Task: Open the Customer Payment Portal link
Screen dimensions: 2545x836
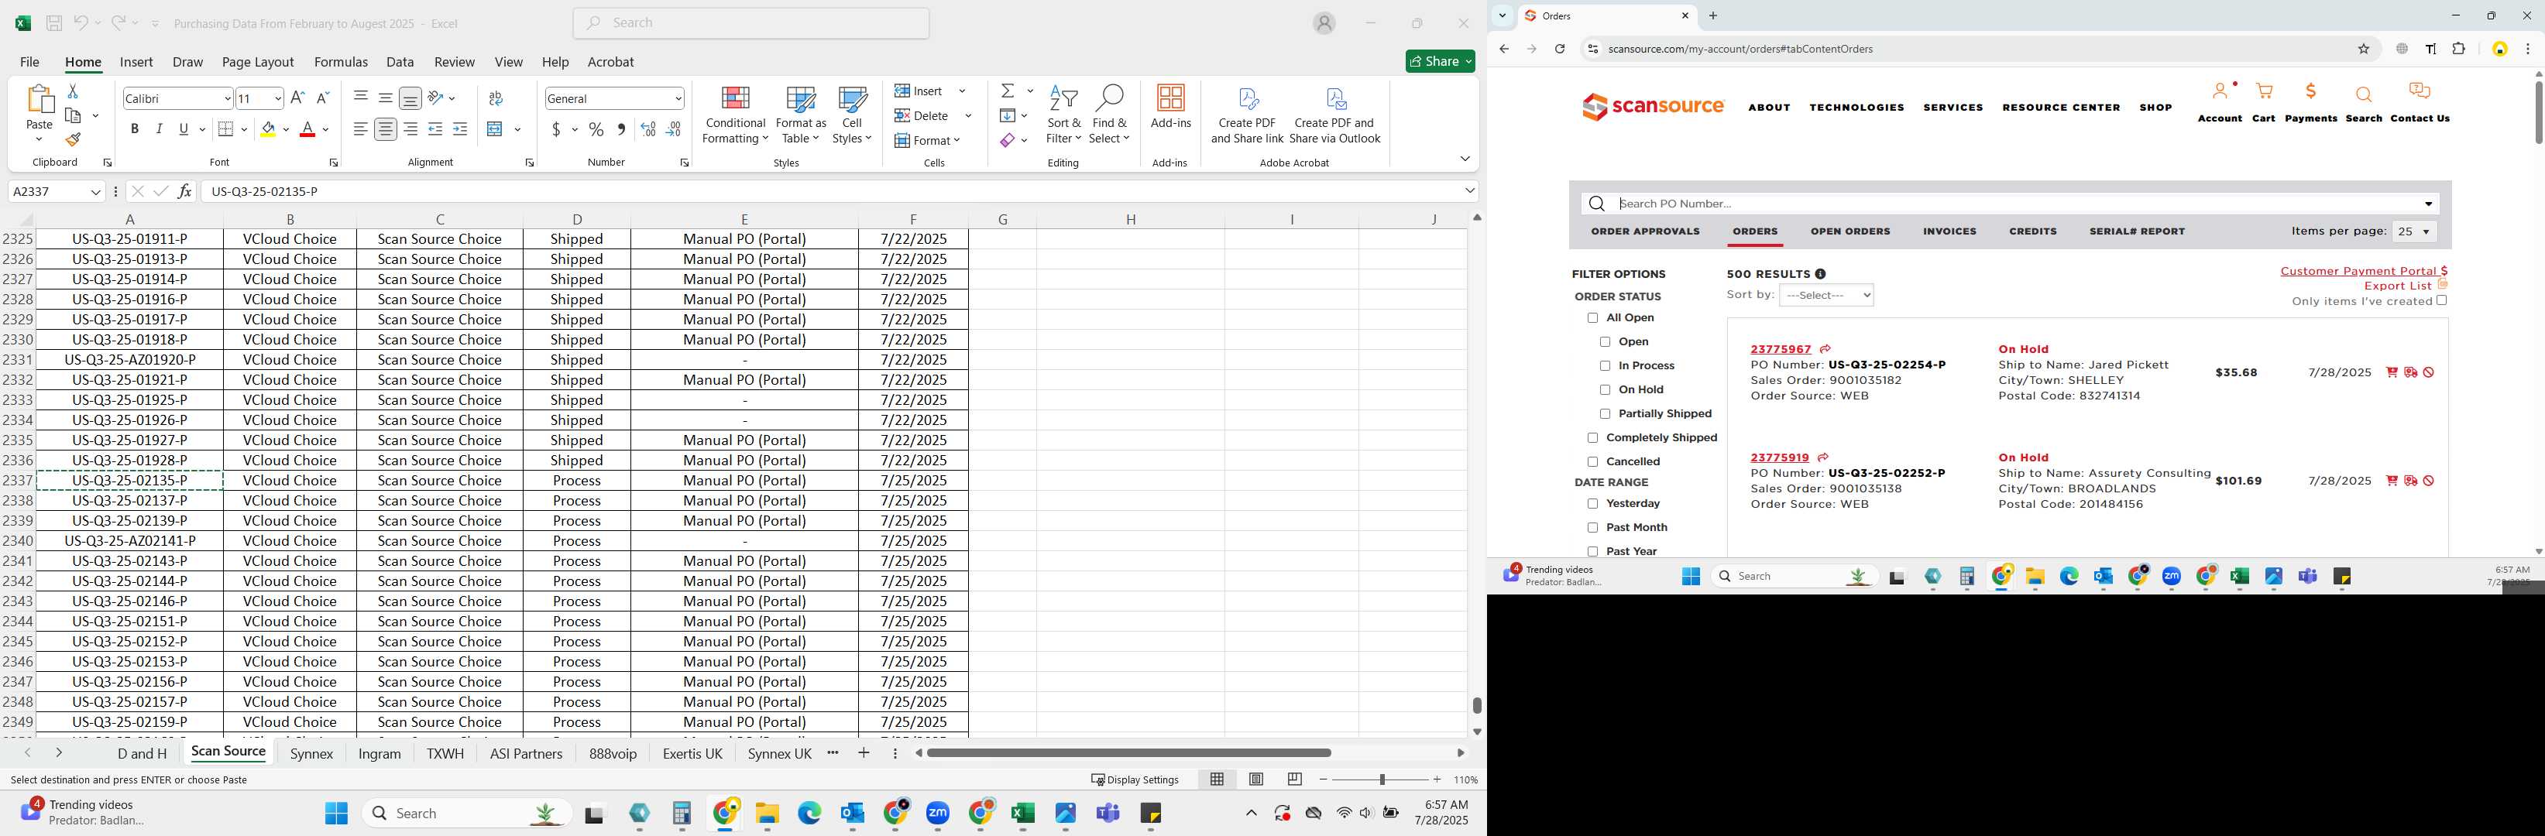Action: pos(2363,272)
